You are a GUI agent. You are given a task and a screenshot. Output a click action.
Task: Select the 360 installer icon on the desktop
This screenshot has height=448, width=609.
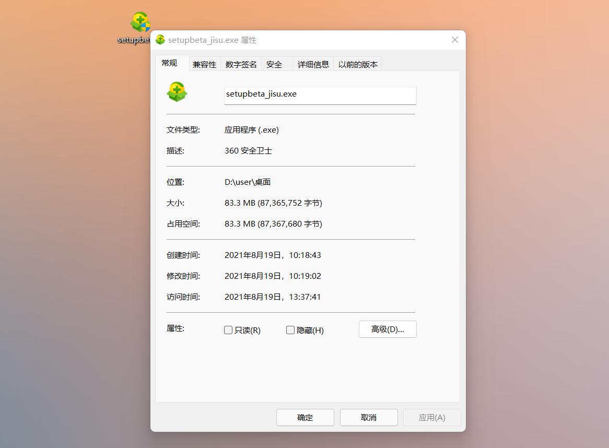pos(139,20)
